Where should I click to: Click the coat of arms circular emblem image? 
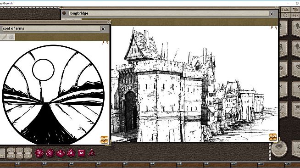pyautogui.click(x=53, y=95)
